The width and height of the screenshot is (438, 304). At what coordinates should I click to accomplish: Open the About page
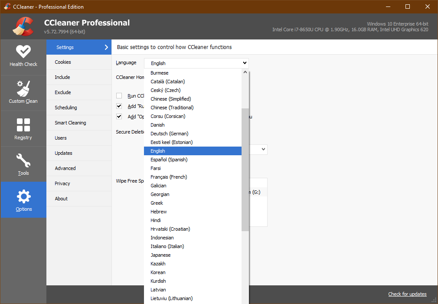pos(61,199)
